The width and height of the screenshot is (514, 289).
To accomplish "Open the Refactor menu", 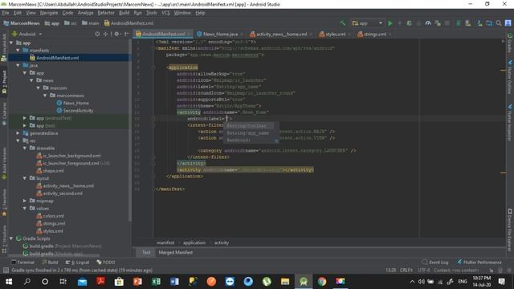I will [106, 13].
